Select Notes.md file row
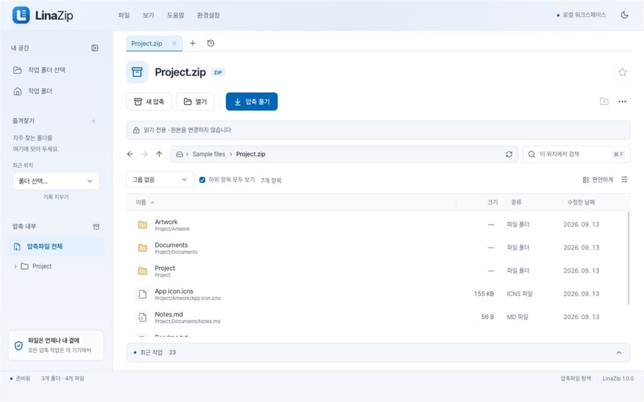644x402 pixels. pyautogui.click(x=377, y=317)
